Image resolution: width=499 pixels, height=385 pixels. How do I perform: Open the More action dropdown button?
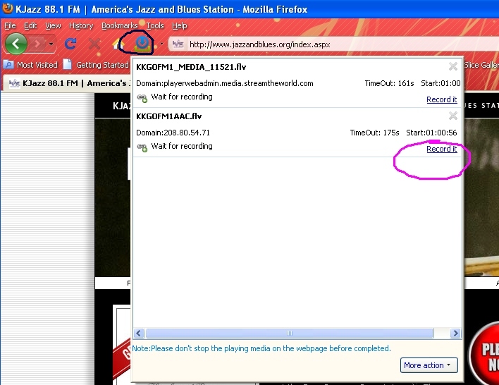pos(429,365)
